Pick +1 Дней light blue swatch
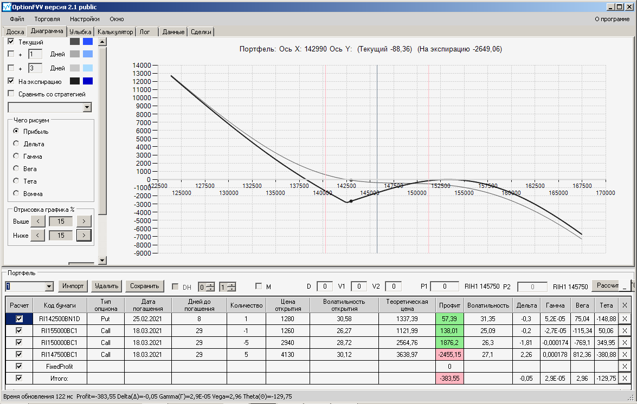 [x=88, y=54]
